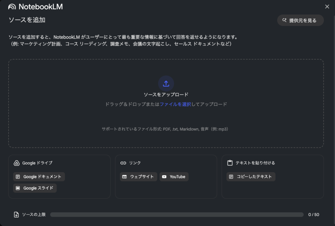This screenshot has width=335, height=226.
Task: Click the source limit progress bar
Action: click(x=177, y=215)
